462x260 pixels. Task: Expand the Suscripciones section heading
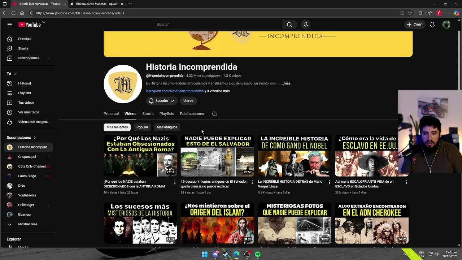[21, 138]
